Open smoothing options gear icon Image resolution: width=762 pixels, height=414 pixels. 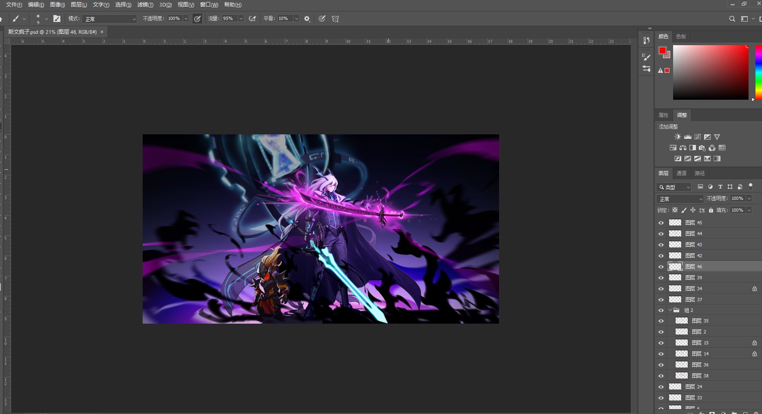pos(307,19)
